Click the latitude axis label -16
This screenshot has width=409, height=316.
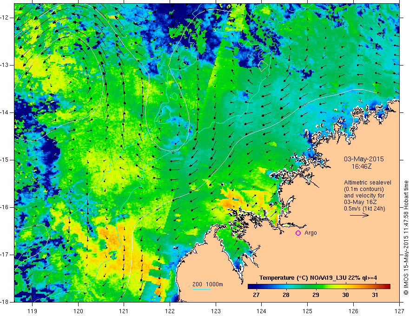click(5, 207)
